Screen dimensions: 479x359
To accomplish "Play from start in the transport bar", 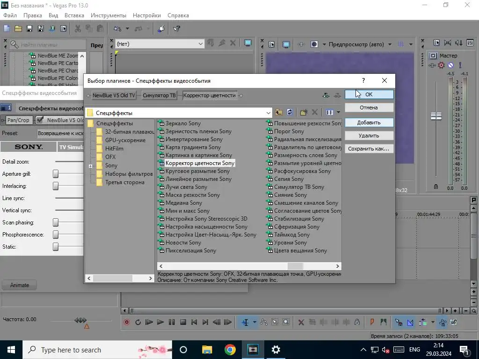I will (149, 322).
